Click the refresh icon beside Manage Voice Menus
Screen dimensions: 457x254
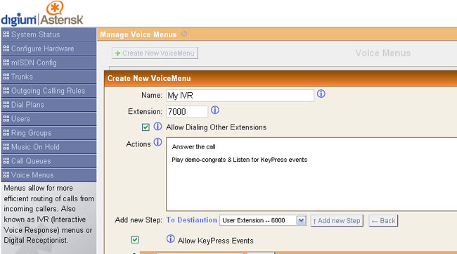184,34
